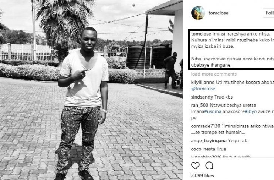Like the post with the heart icon
The width and height of the screenshot is (274, 180).
pyautogui.click(x=195, y=166)
